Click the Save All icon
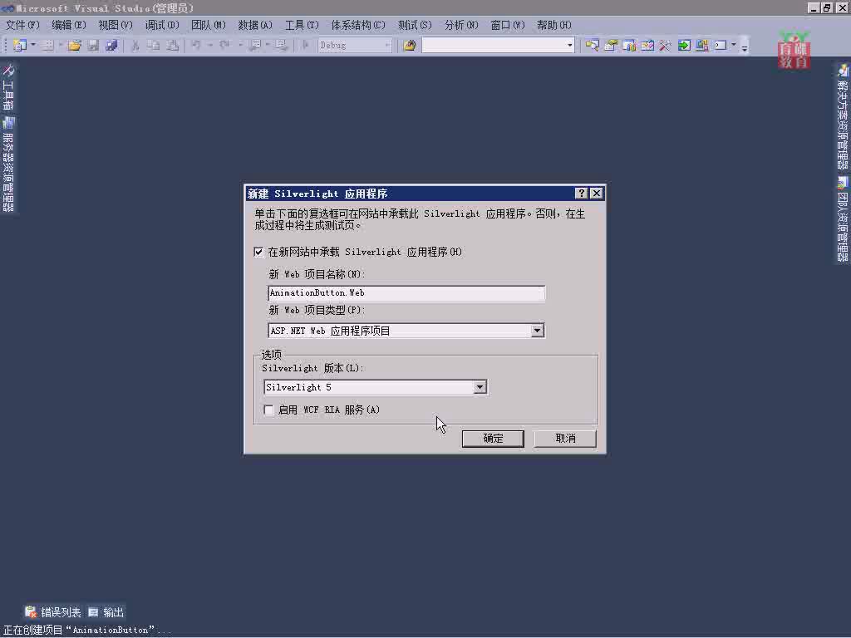The image size is (851, 638). (111, 46)
